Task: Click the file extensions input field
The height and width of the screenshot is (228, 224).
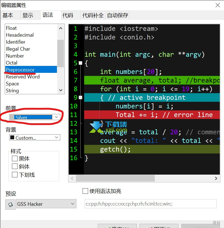Action: [151, 204]
